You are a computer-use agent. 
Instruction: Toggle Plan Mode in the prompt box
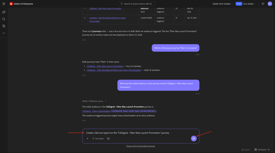click(x=98, y=138)
